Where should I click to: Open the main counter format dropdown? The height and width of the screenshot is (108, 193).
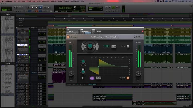(x=72, y=8)
